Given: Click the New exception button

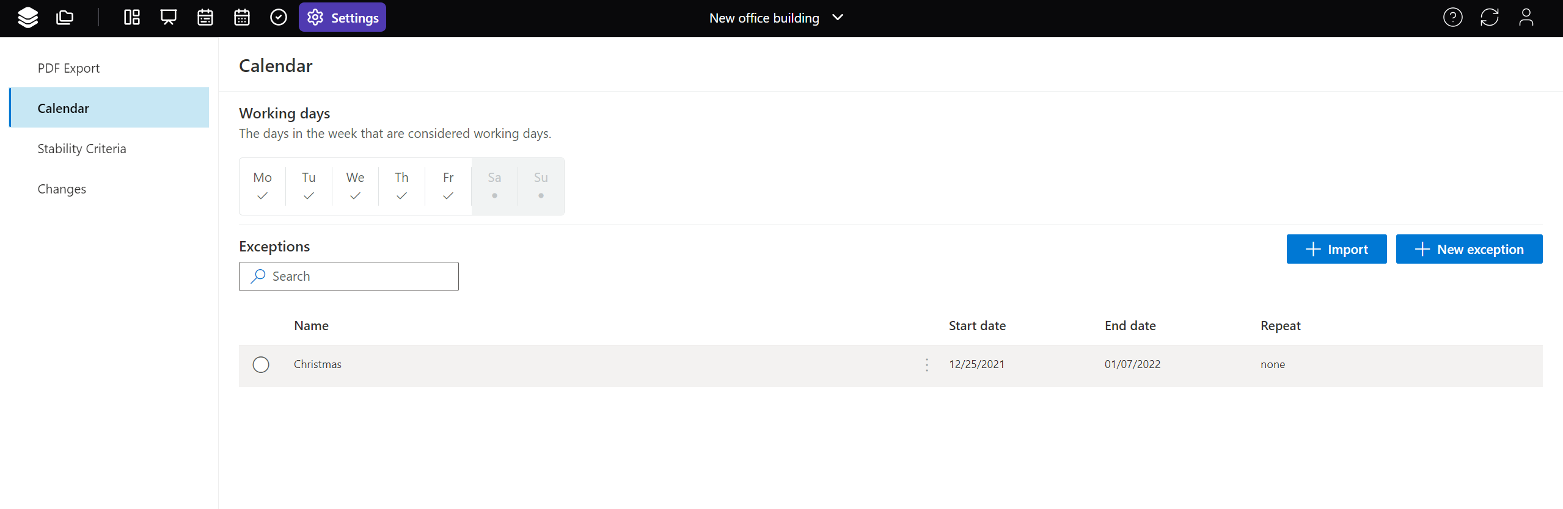Looking at the screenshot, I should click(x=1469, y=249).
